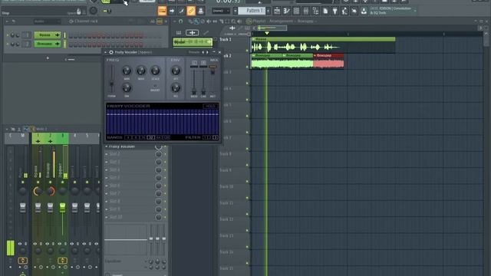
Task: Toggle mute LED on mixer insert 3
Action: click(63, 182)
